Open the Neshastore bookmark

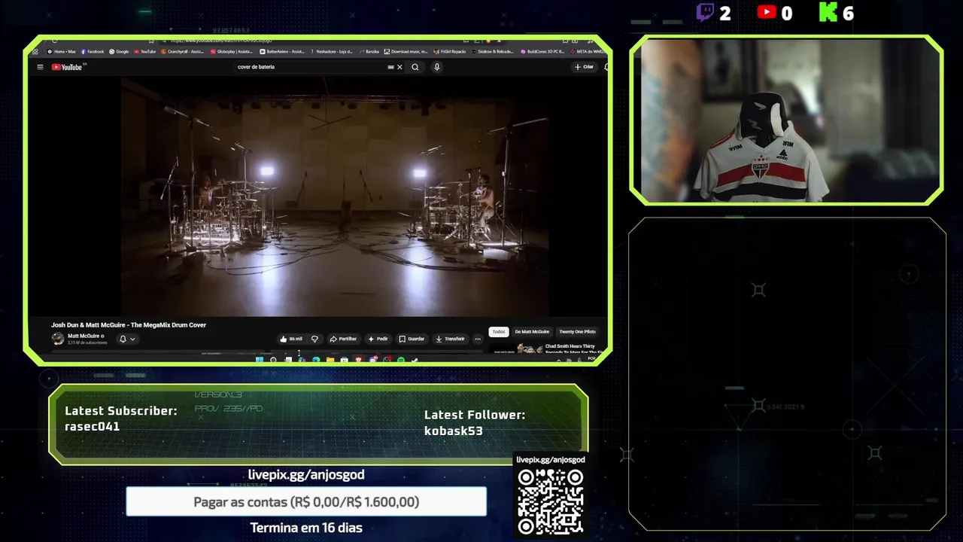(331, 51)
